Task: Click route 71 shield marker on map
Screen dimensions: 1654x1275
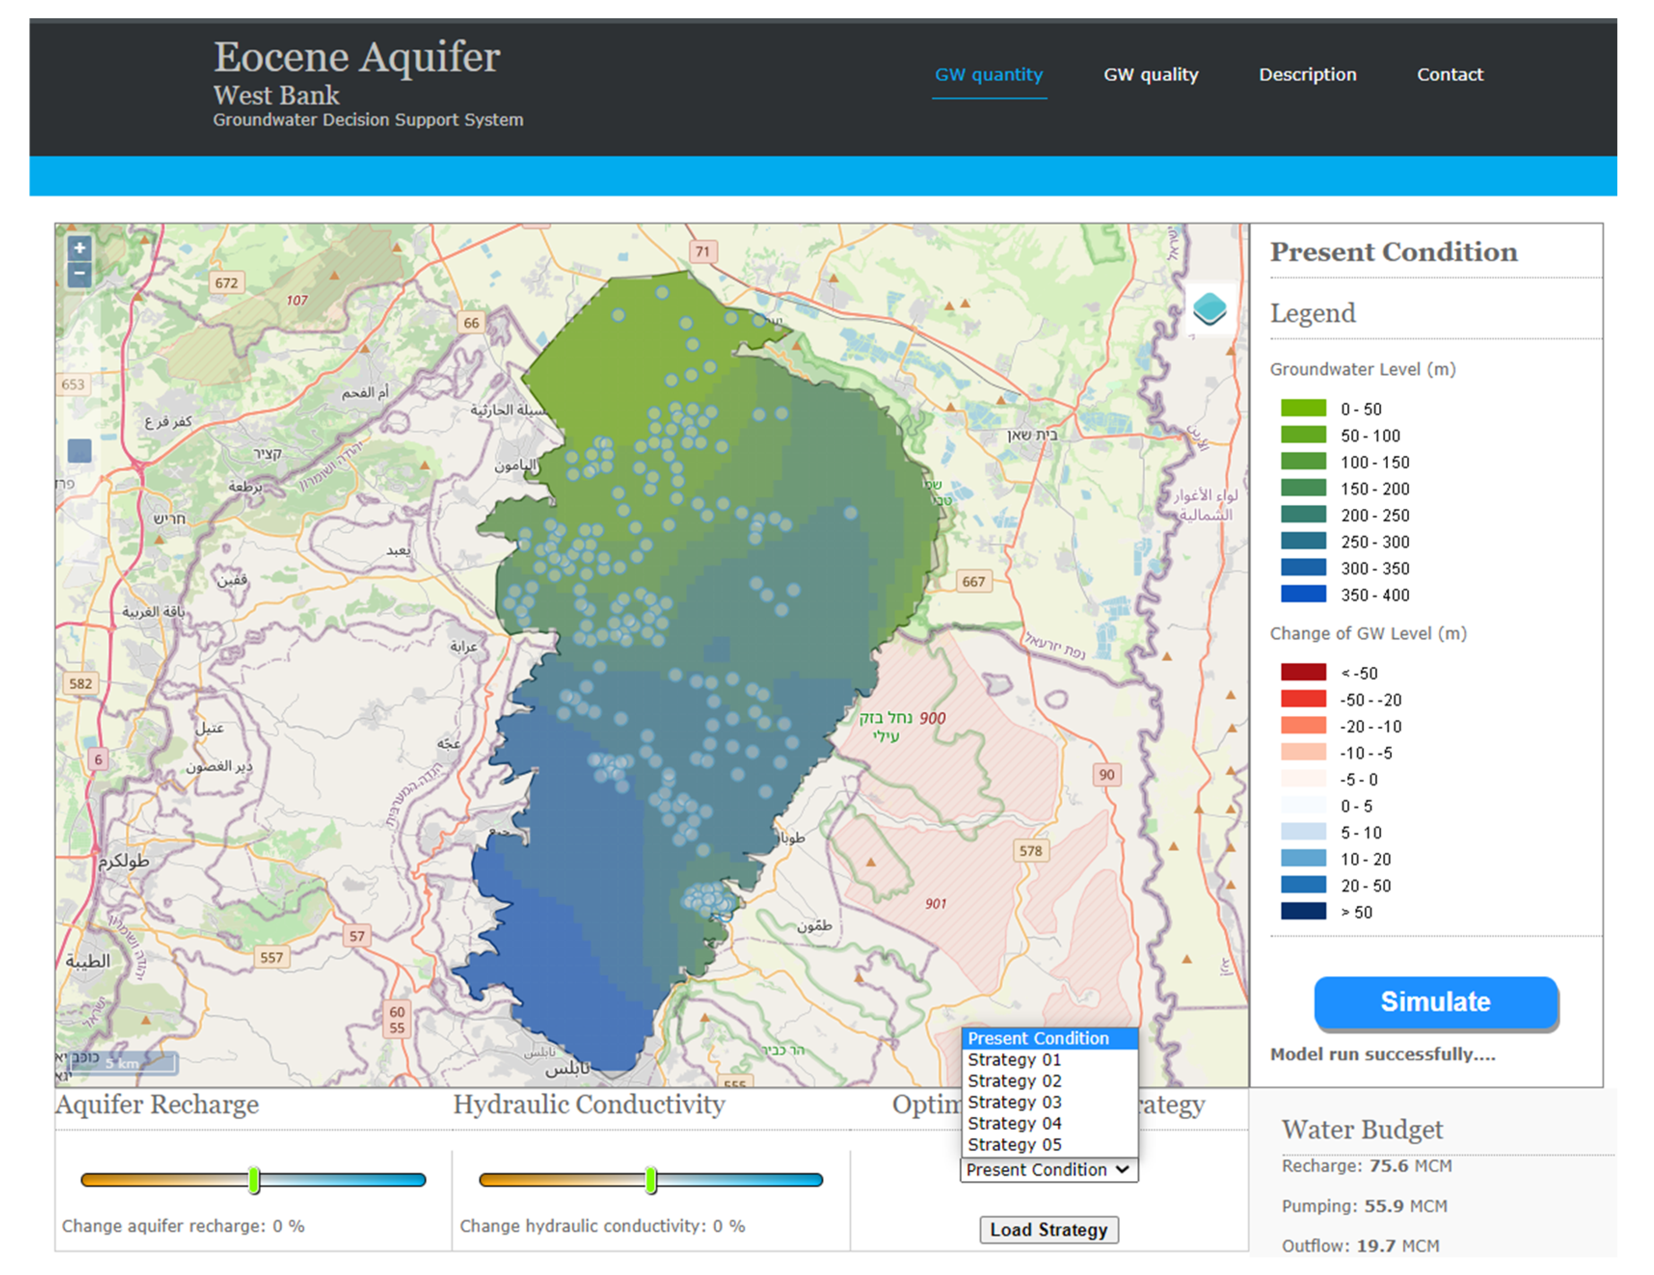Action: coord(703,252)
